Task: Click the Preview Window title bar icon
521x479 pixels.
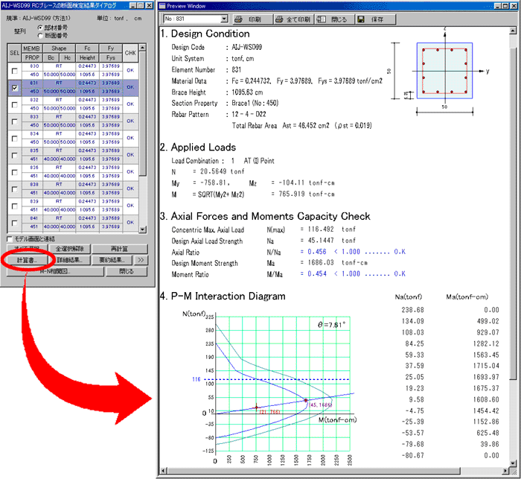Action: (162, 6)
